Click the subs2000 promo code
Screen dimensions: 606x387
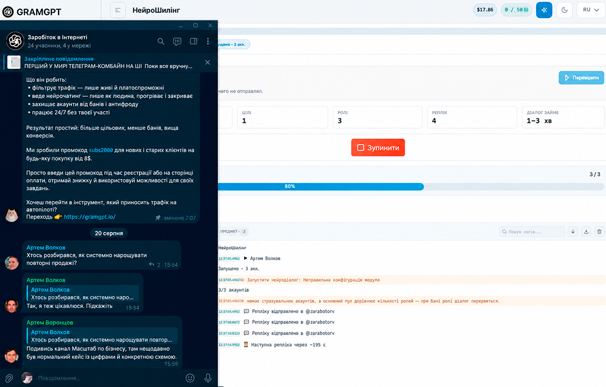[101, 150]
